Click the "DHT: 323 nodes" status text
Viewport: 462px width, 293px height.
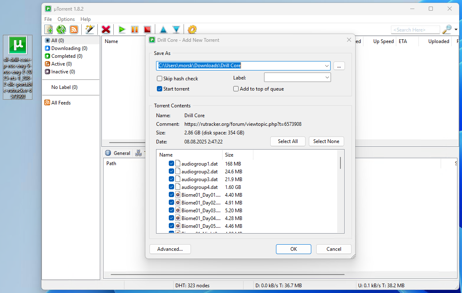193,286
